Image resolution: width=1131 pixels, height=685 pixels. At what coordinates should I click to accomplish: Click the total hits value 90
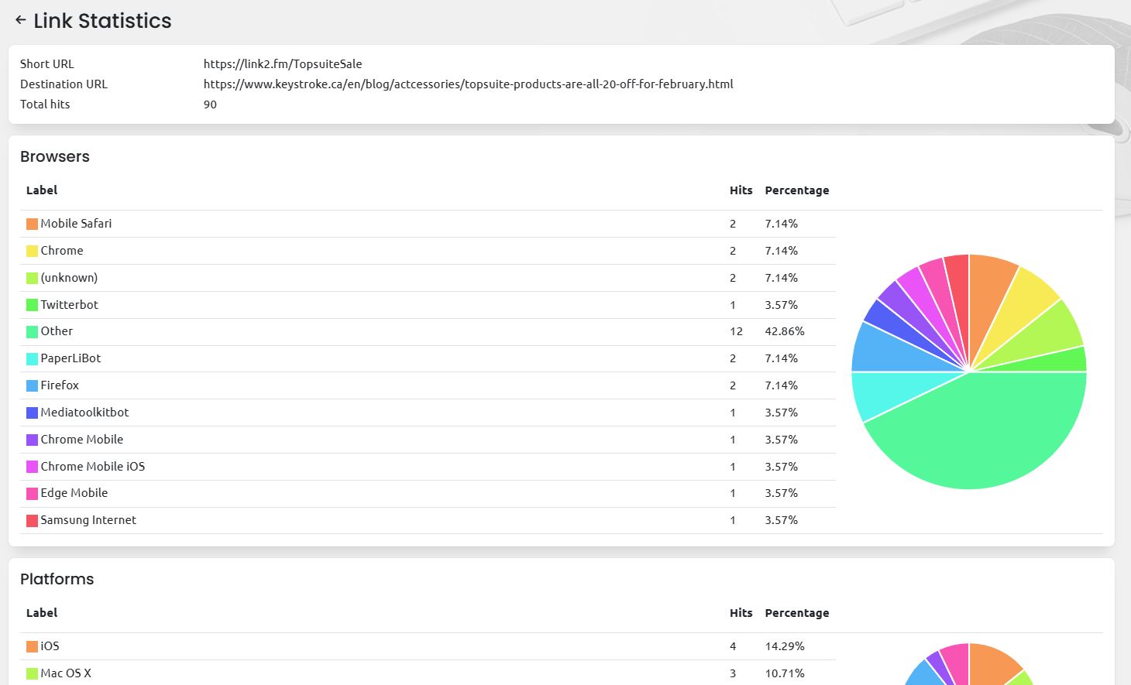coord(210,104)
